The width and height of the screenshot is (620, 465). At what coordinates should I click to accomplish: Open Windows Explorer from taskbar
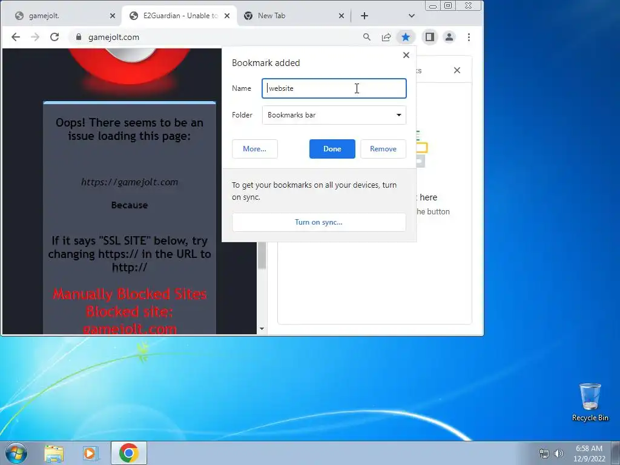tap(54, 453)
